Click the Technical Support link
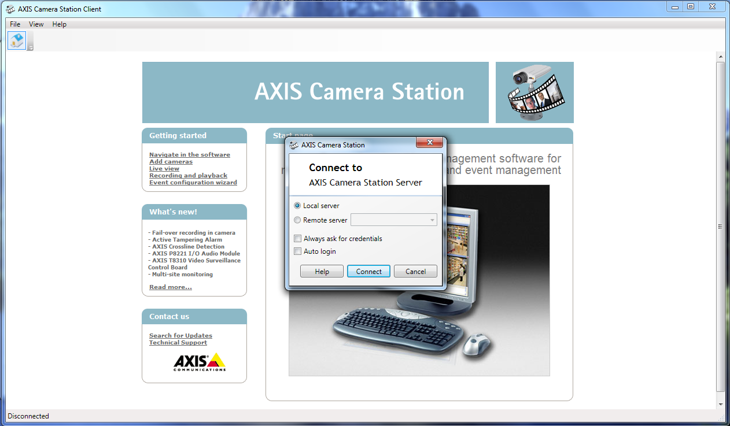The image size is (730, 426). (178, 343)
